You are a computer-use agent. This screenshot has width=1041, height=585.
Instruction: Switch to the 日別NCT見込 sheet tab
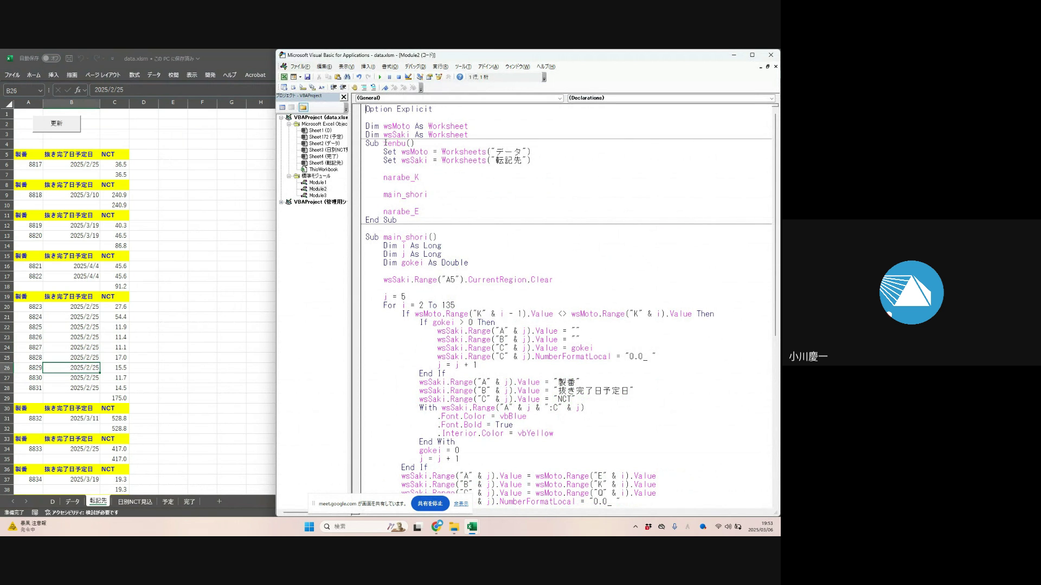[135, 502]
